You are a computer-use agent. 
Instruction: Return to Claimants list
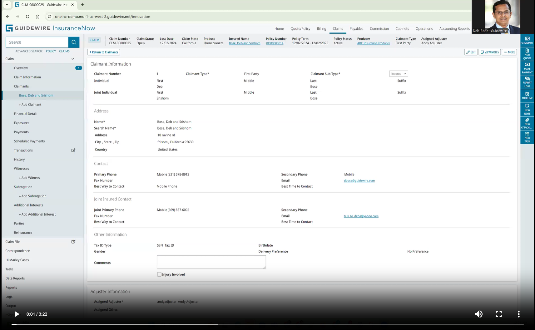point(104,52)
